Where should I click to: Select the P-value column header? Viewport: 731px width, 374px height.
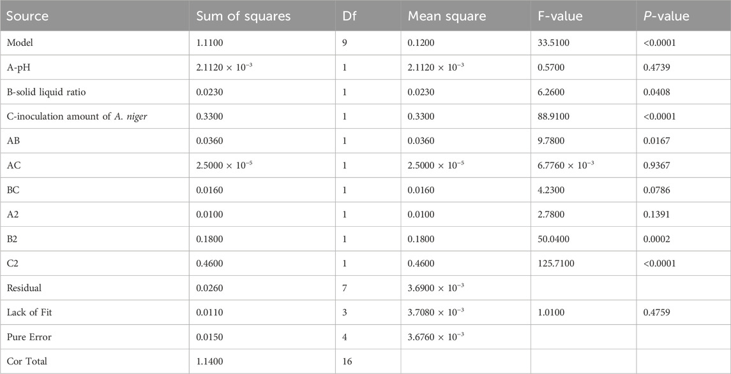(666, 16)
